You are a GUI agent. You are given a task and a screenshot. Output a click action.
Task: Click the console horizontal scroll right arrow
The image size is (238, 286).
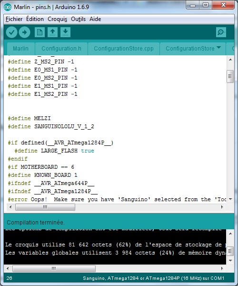click(x=222, y=268)
